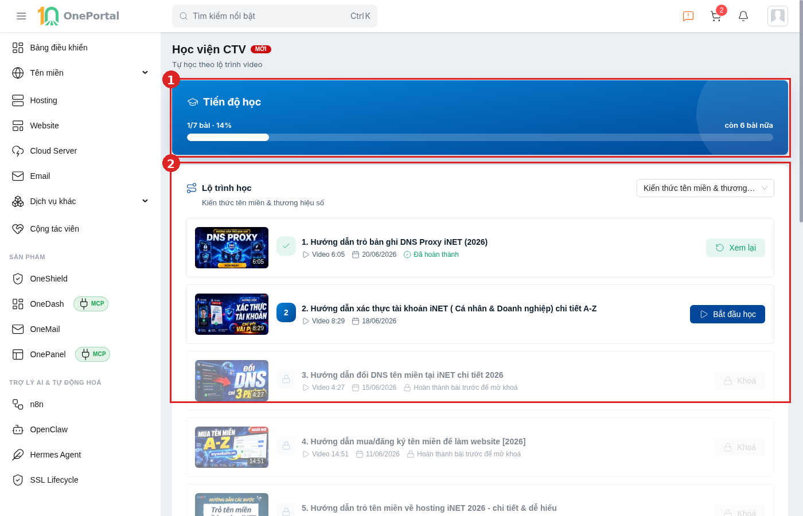Click the 1/7 bài · 14% progress text

click(x=209, y=126)
